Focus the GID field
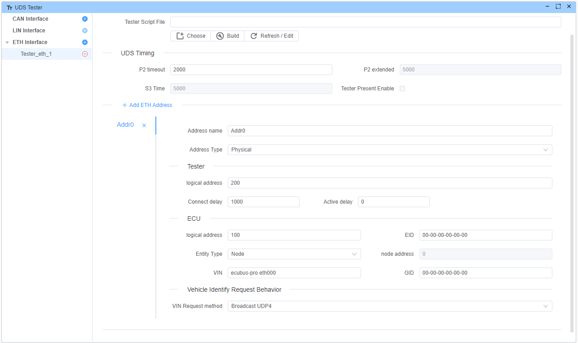Viewport: 578px width, 343px height. [x=486, y=273]
